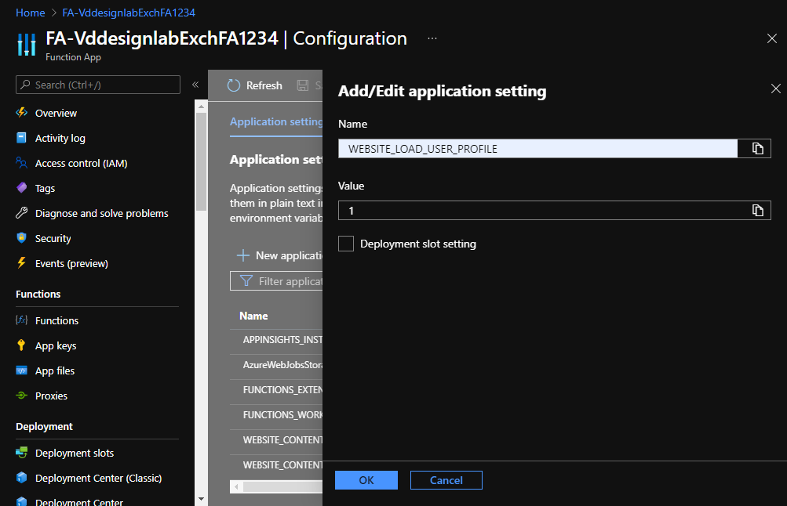Click the vertical scrollbar thumb of the settings pane
The image size is (787, 506).
pos(202,161)
